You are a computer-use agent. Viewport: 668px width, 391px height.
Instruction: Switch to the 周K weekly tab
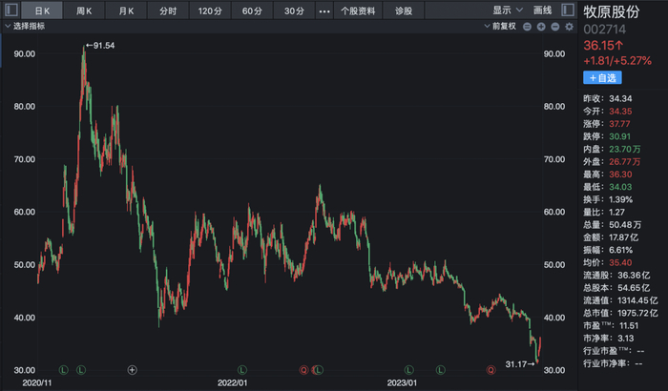pyautogui.click(x=85, y=10)
